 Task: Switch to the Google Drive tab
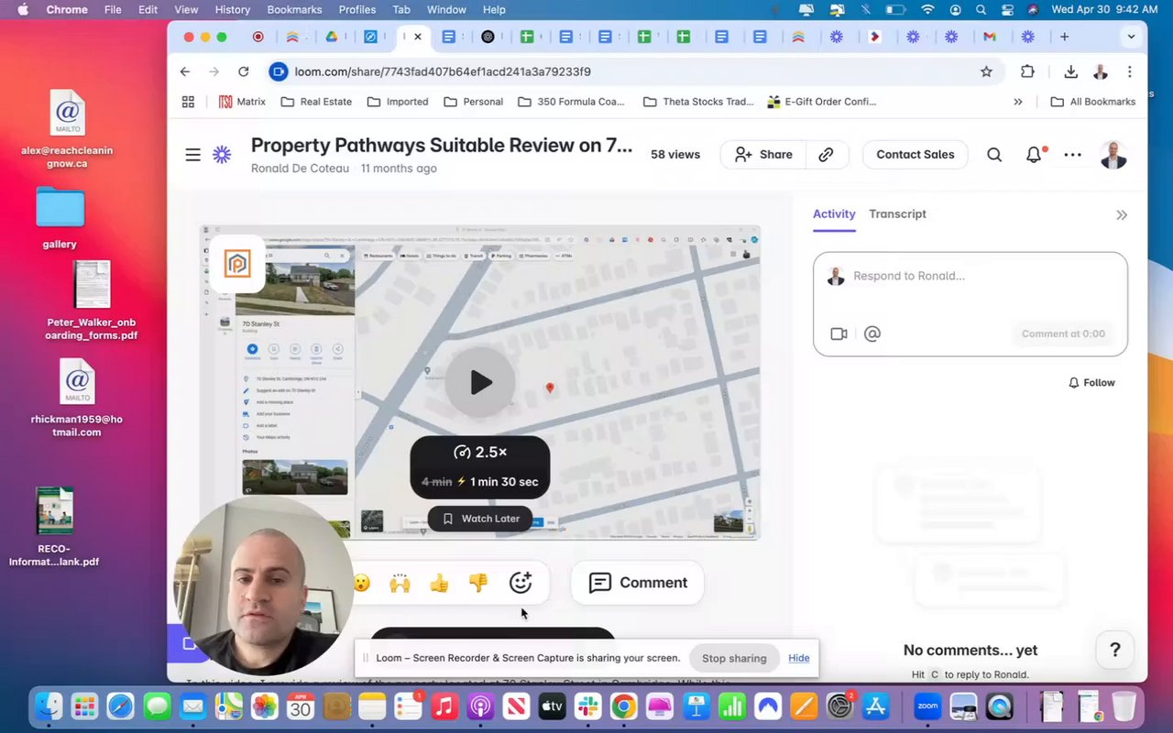point(331,37)
